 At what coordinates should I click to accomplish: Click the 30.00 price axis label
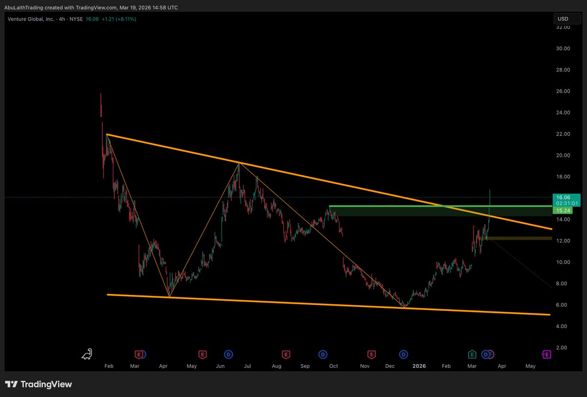pos(564,48)
